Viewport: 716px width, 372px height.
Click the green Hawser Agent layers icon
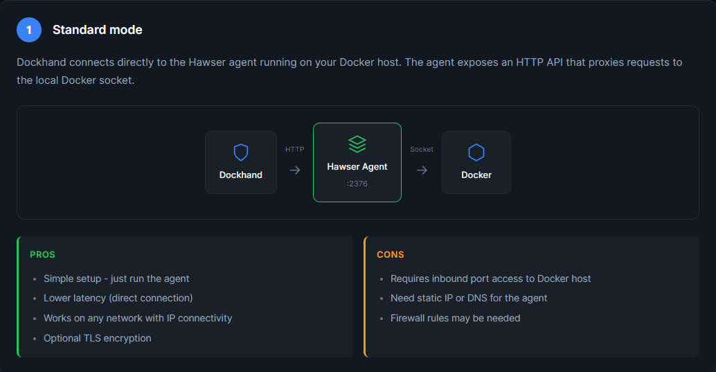pos(357,144)
